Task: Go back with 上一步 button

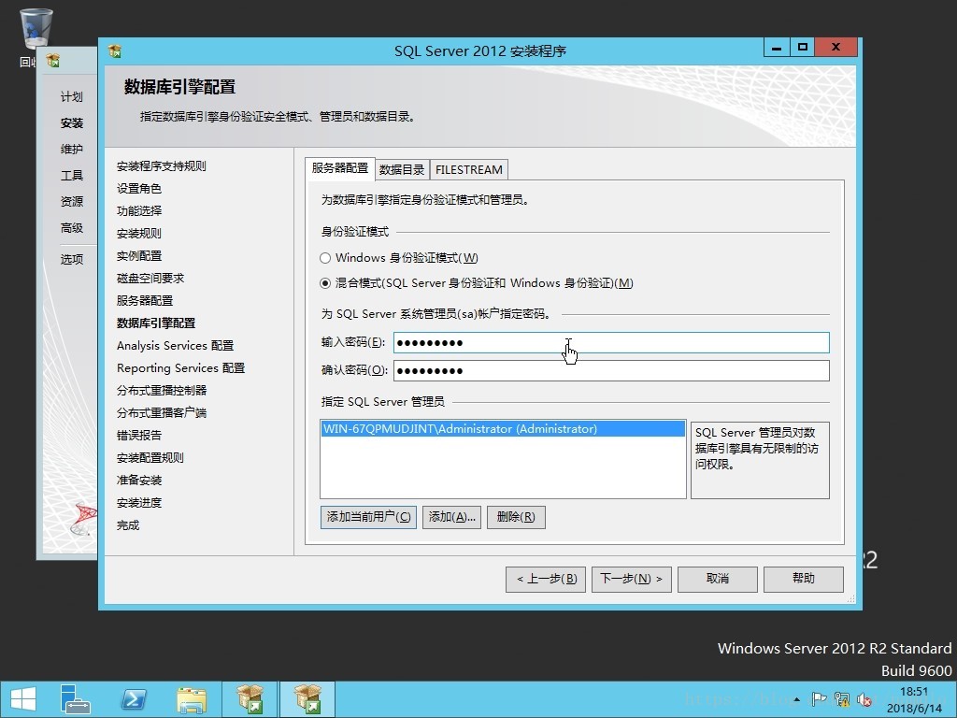Action: coord(546,579)
